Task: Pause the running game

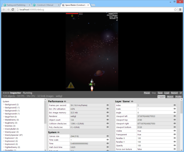Action: click(x=147, y=93)
